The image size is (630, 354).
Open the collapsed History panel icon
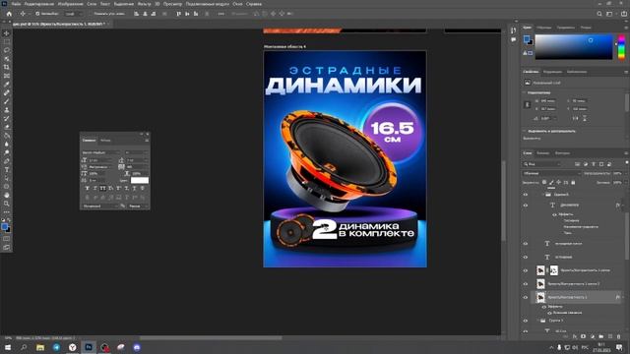click(513, 30)
